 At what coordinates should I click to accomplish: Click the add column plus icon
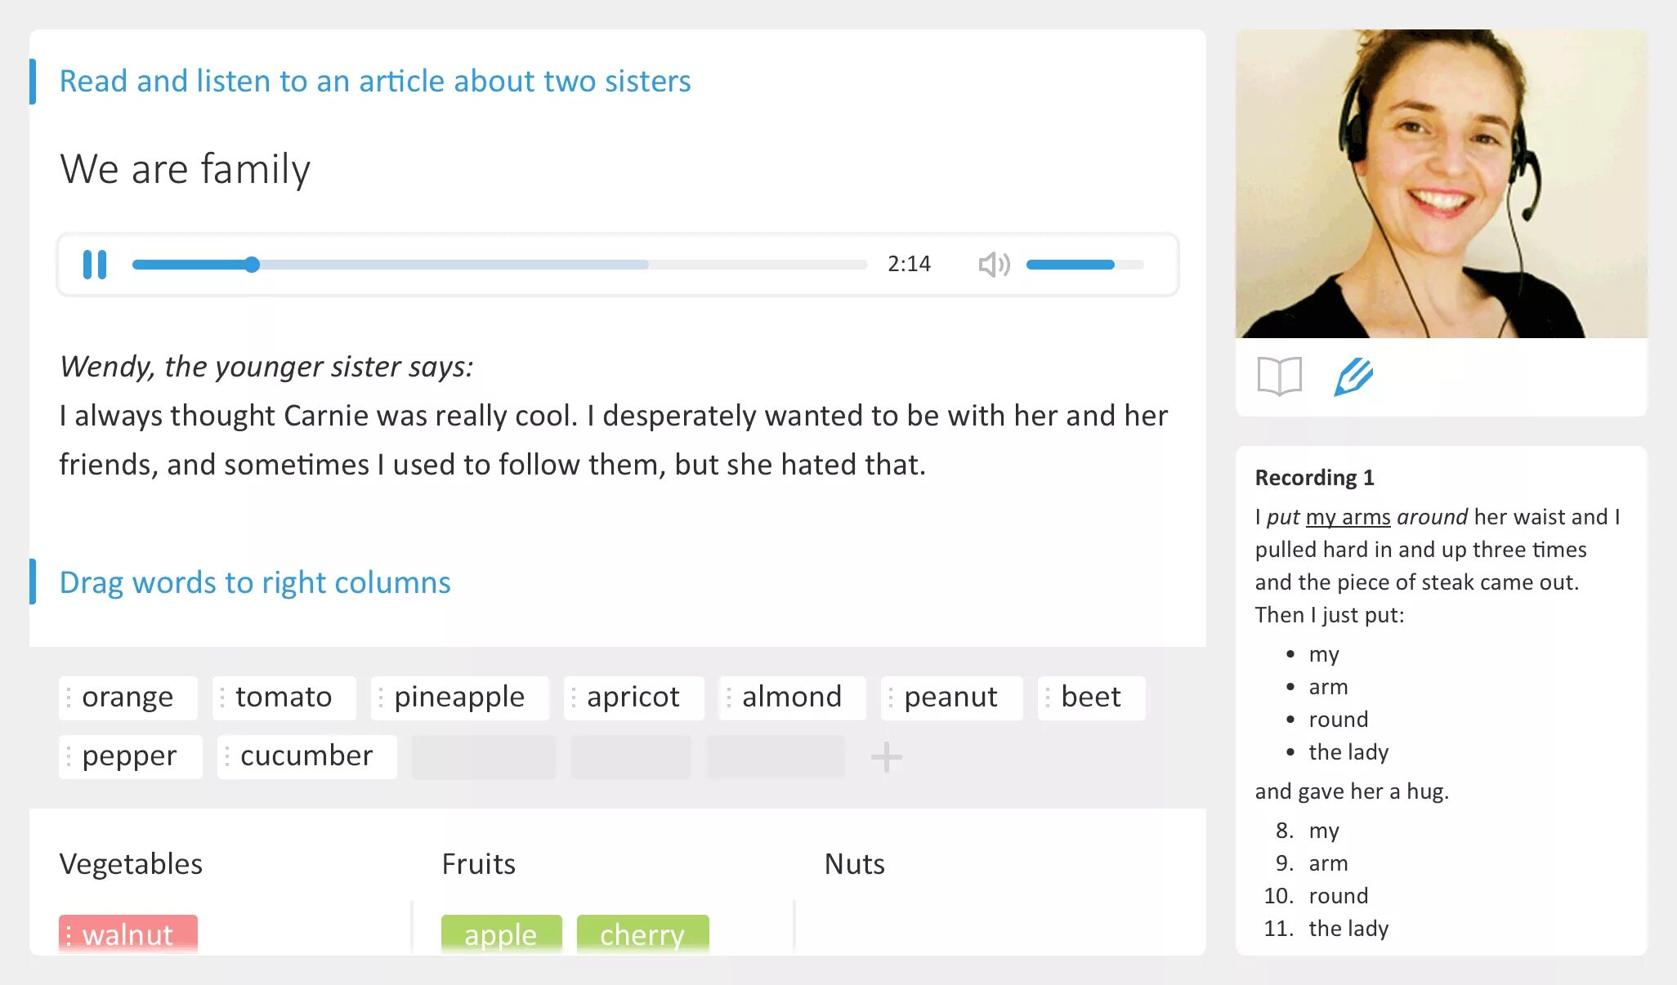(x=887, y=756)
